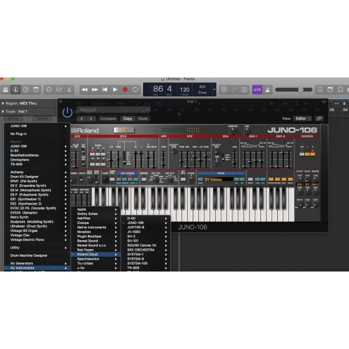
Task: Open Smart Controls dial icon
Action: (49, 89)
